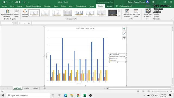Image resolution: width=174 pixels, height=98 pixels.
Task: Open Disposición de página tab
Action: (33, 6)
